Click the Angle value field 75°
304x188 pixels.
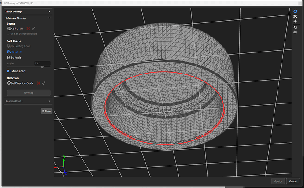(x=42, y=63)
